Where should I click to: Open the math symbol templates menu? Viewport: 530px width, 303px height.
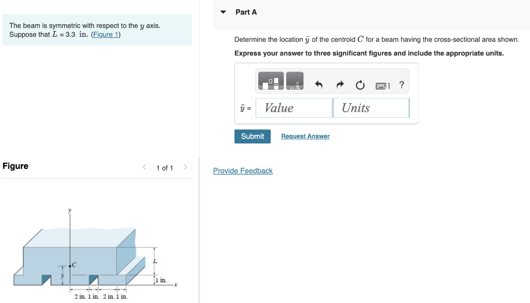(x=270, y=81)
